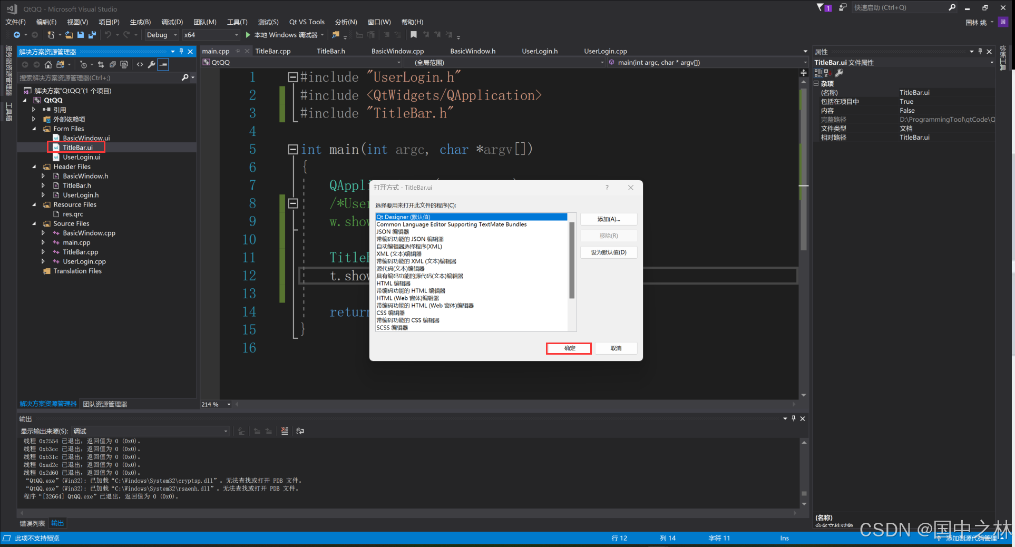Toggle word wrap icon in Output panel

300,431
